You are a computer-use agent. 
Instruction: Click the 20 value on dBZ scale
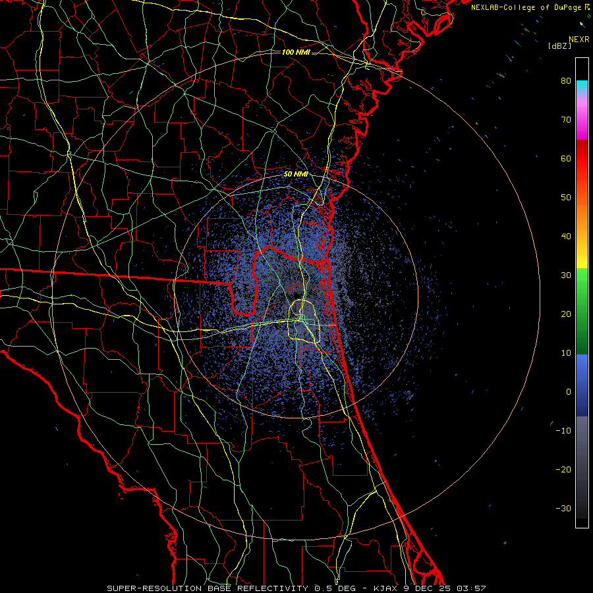pos(566,314)
